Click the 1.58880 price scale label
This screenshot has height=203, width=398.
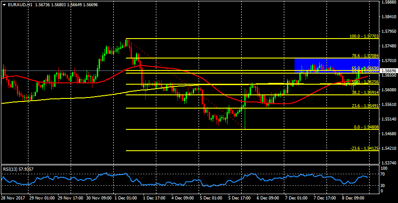point(389,3)
